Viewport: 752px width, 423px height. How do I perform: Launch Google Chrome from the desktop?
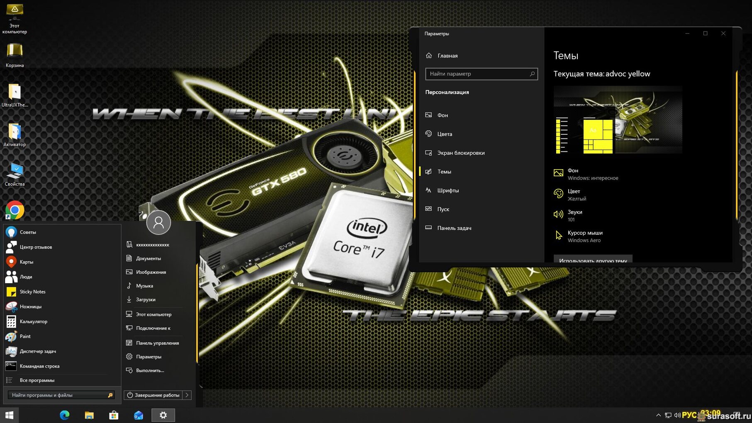click(x=15, y=210)
